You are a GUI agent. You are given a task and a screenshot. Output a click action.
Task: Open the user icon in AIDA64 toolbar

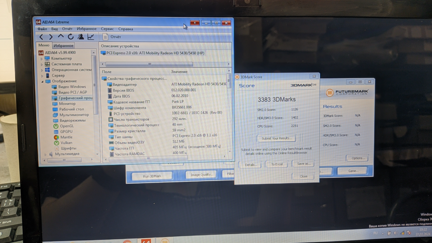pos(81,37)
